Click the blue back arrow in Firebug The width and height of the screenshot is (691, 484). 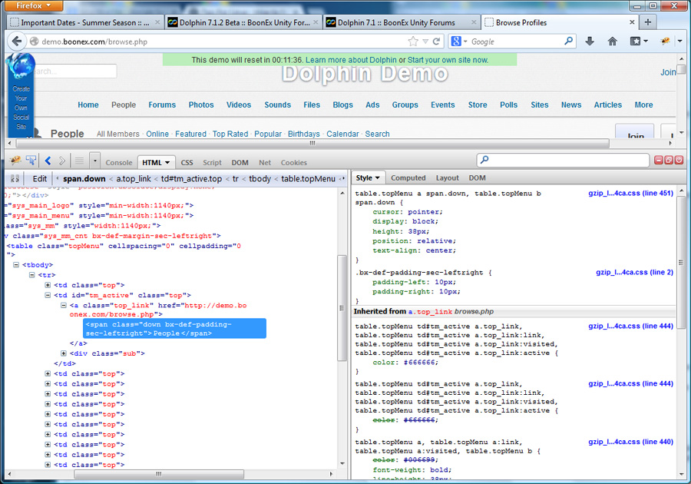point(48,161)
